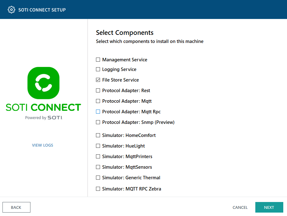Toggle Protocol Adapter: Snmp (Preview) checkbox
This screenshot has height=216, width=287.
coord(98,122)
